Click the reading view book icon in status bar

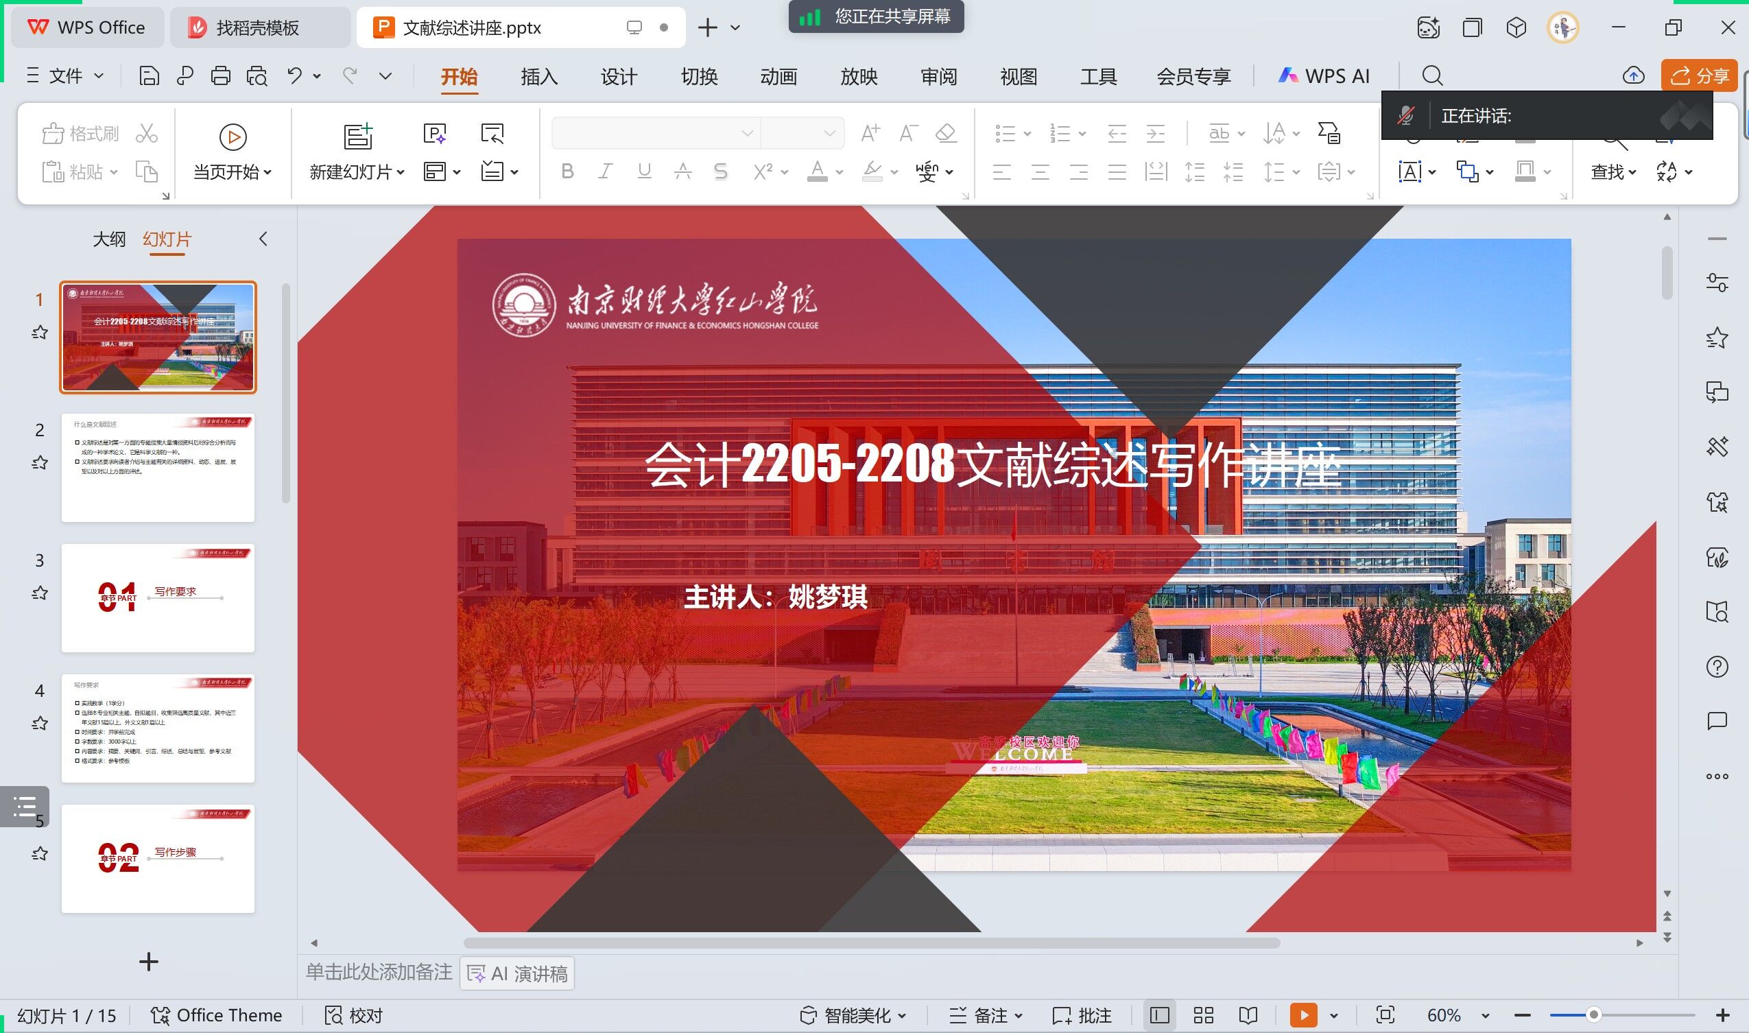pos(1248,1015)
